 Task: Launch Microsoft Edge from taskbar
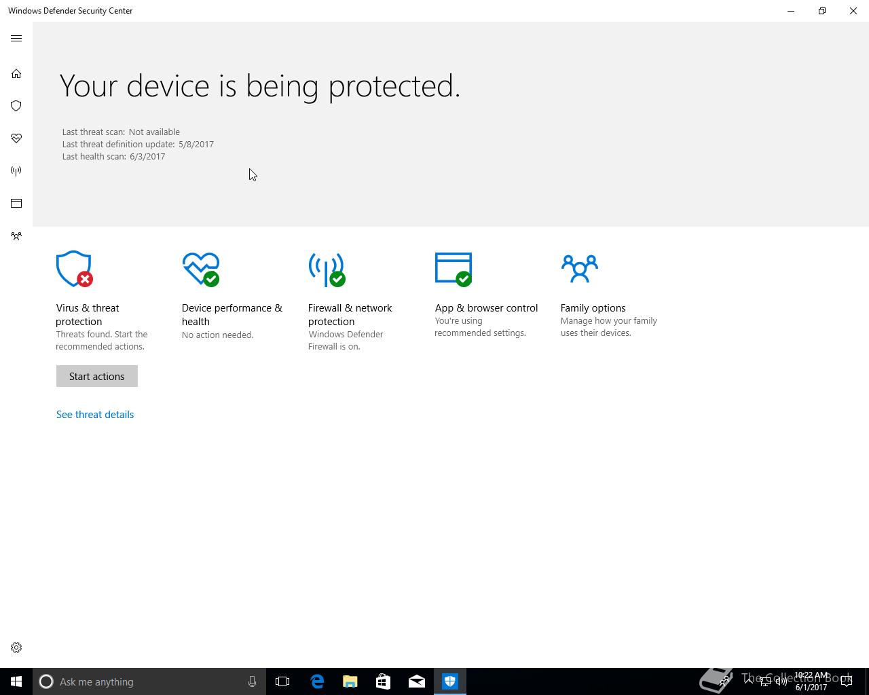point(317,681)
